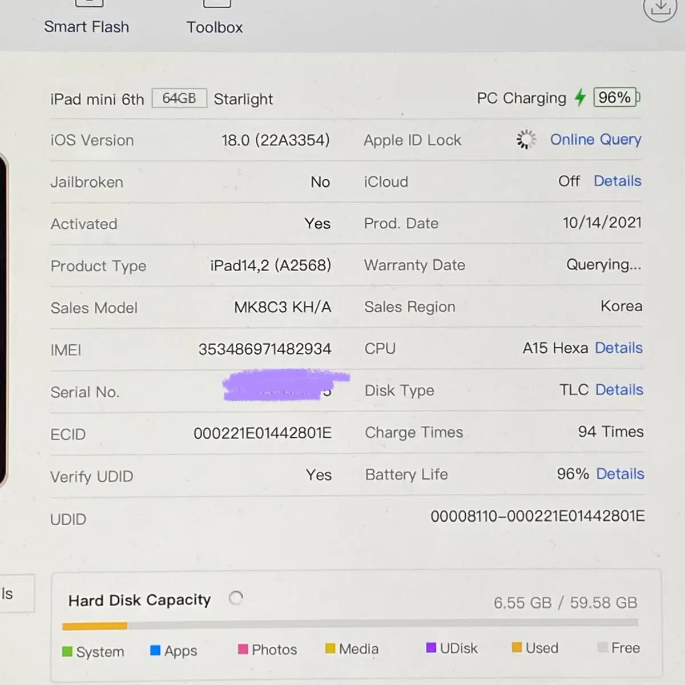Click the 6.55 GB / 59.58 GB capacity text

(566, 603)
